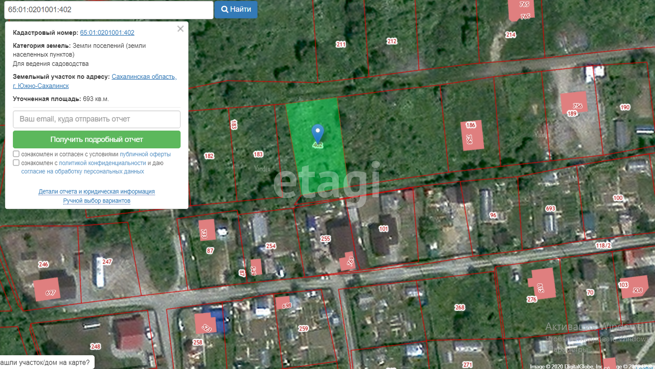This screenshot has height=369, width=655.
Task: Open cadastral number link 65:01:0201001:402
Action: pos(107,33)
